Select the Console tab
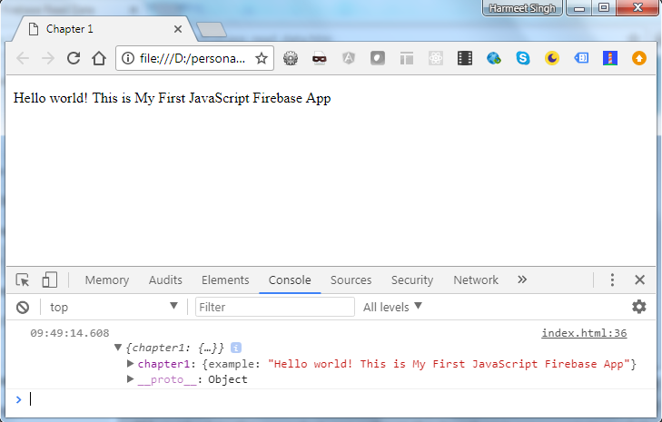 point(290,280)
